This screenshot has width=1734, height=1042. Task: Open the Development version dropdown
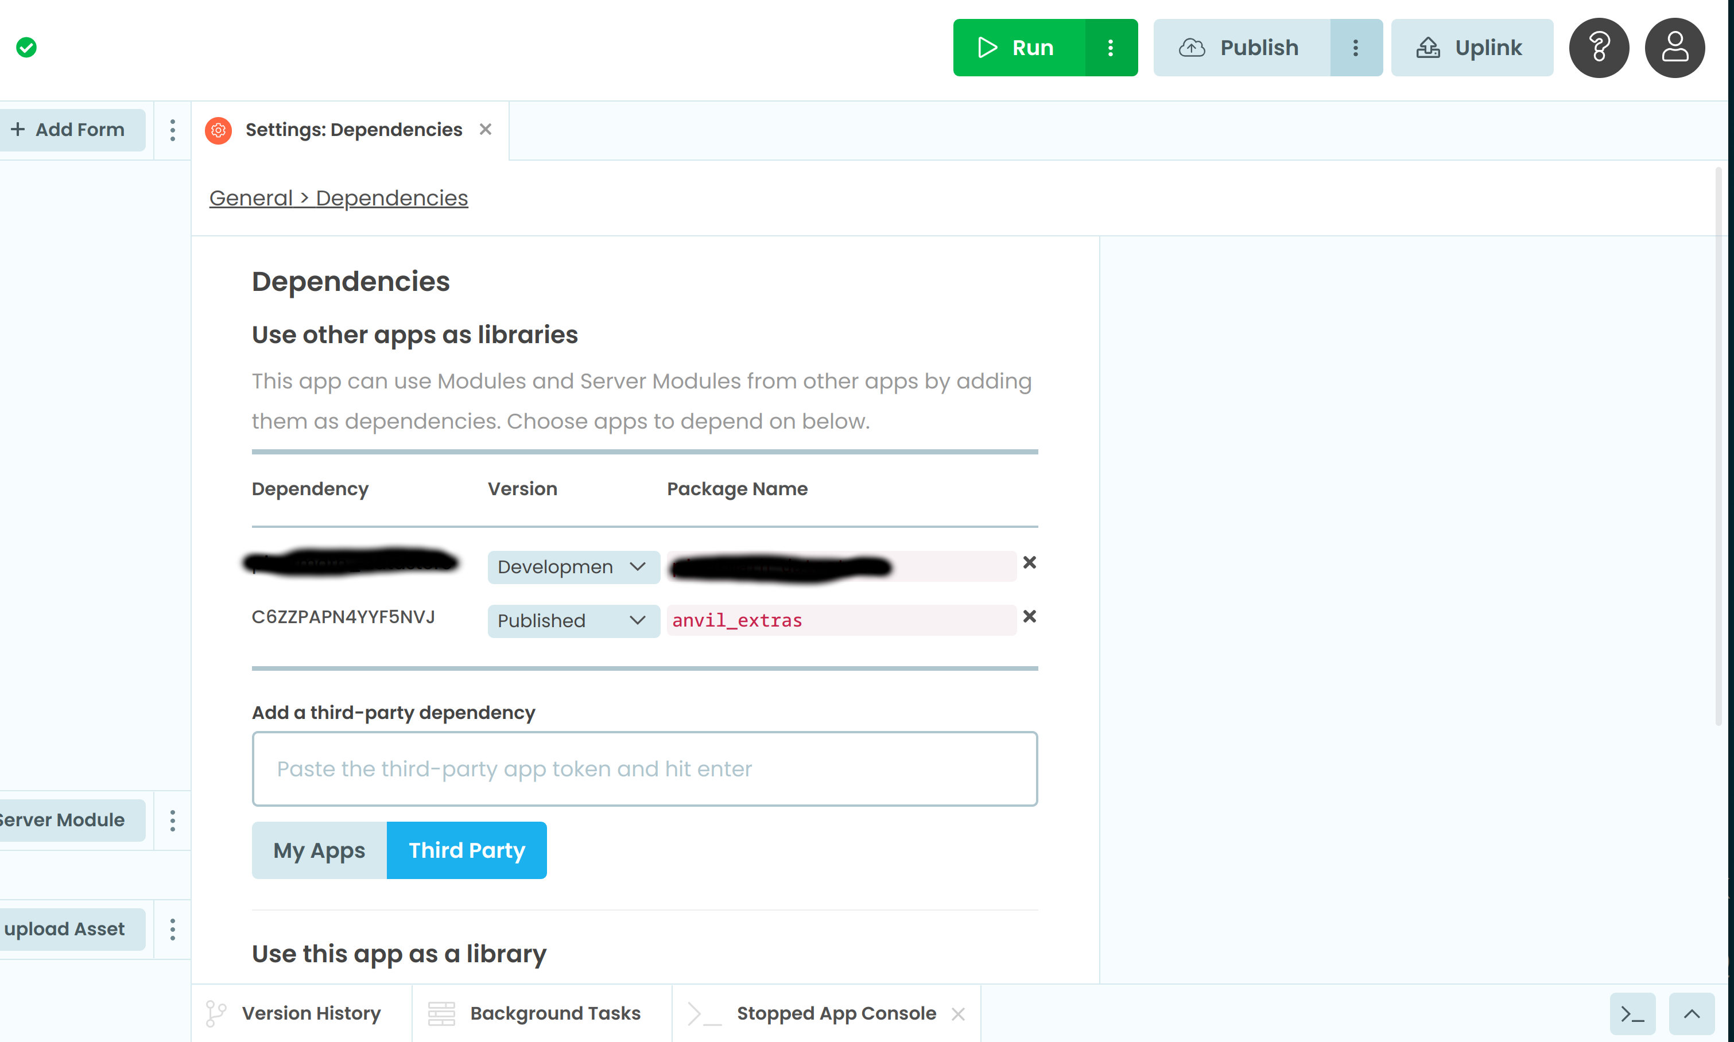click(x=573, y=567)
